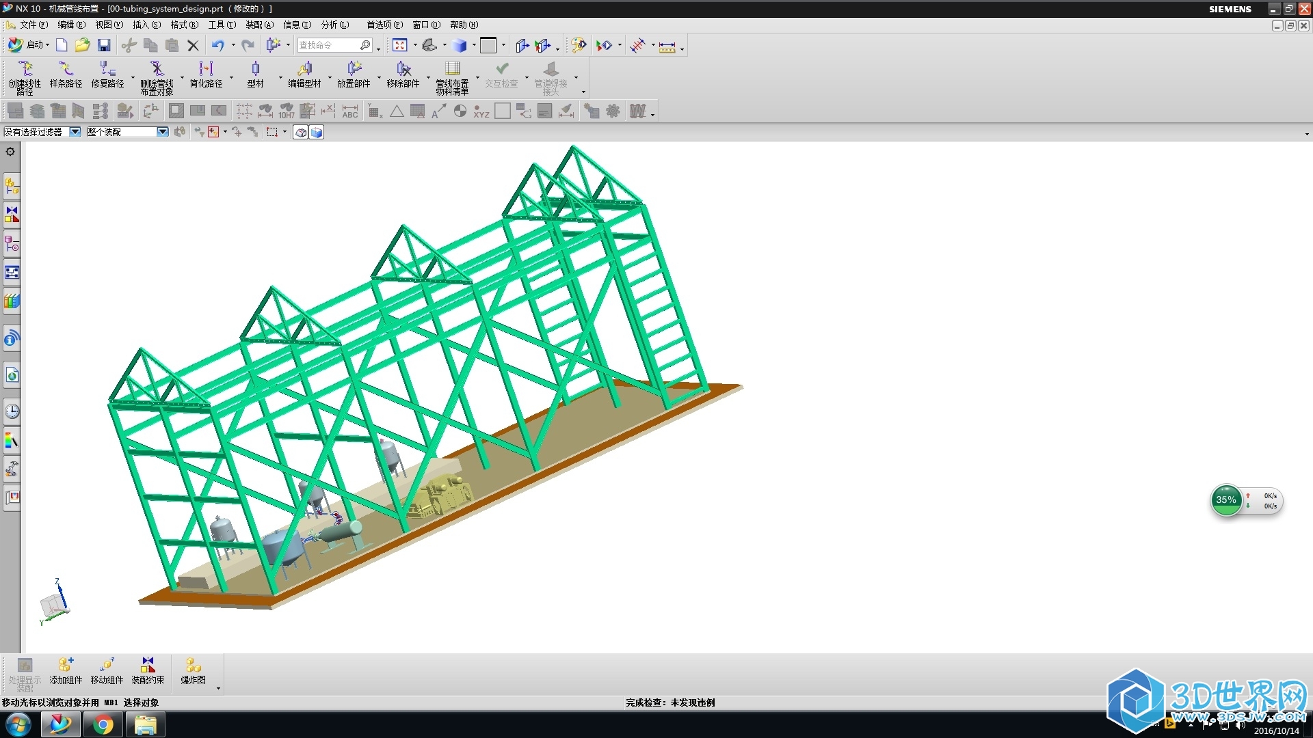Click the Move Component button (移动组件)
Image resolution: width=1313 pixels, height=738 pixels.
click(107, 671)
